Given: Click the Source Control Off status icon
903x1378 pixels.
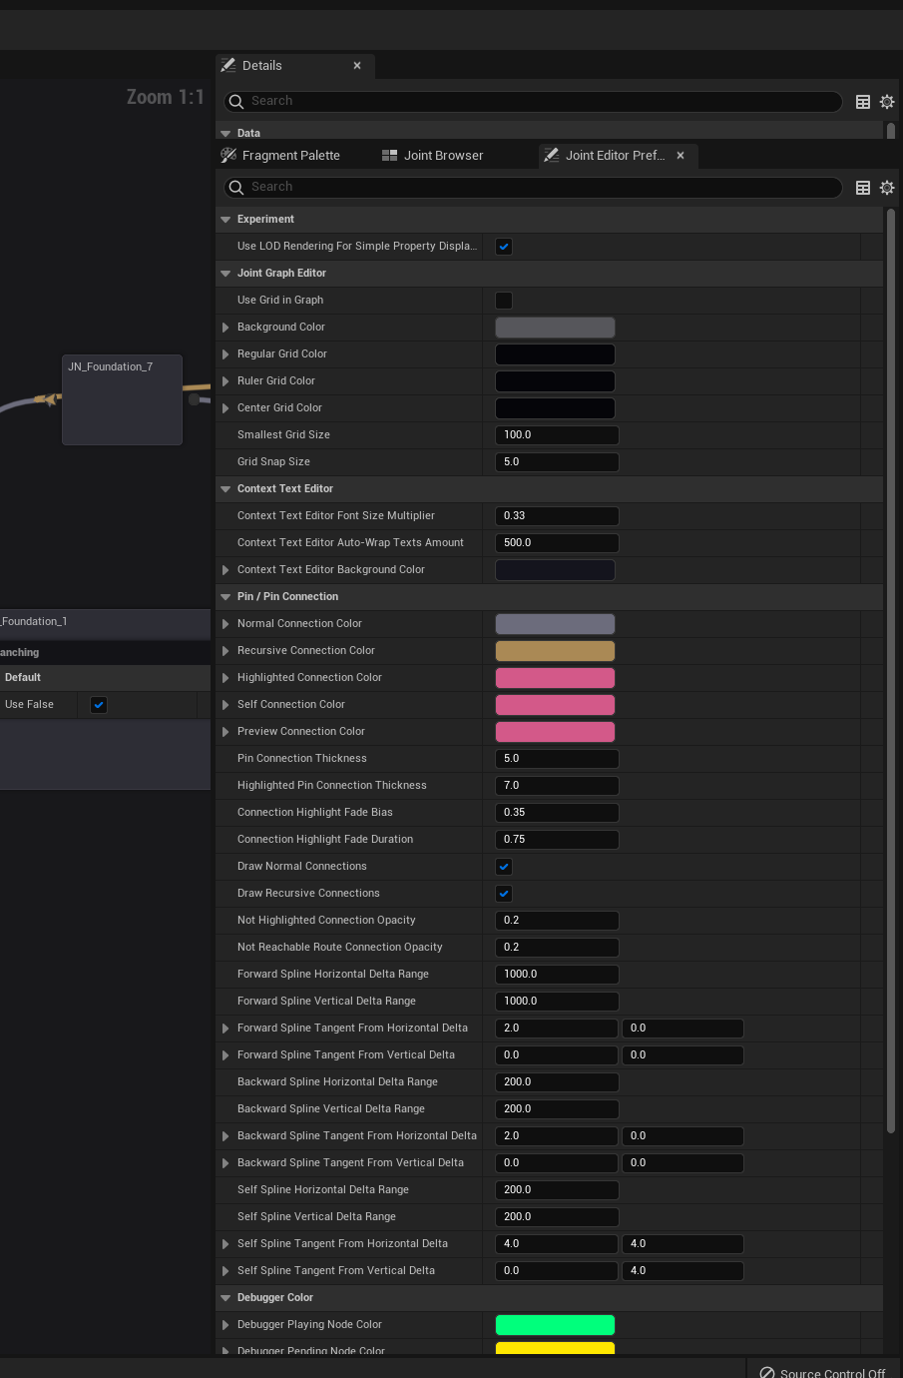Looking at the screenshot, I should (767, 1373).
